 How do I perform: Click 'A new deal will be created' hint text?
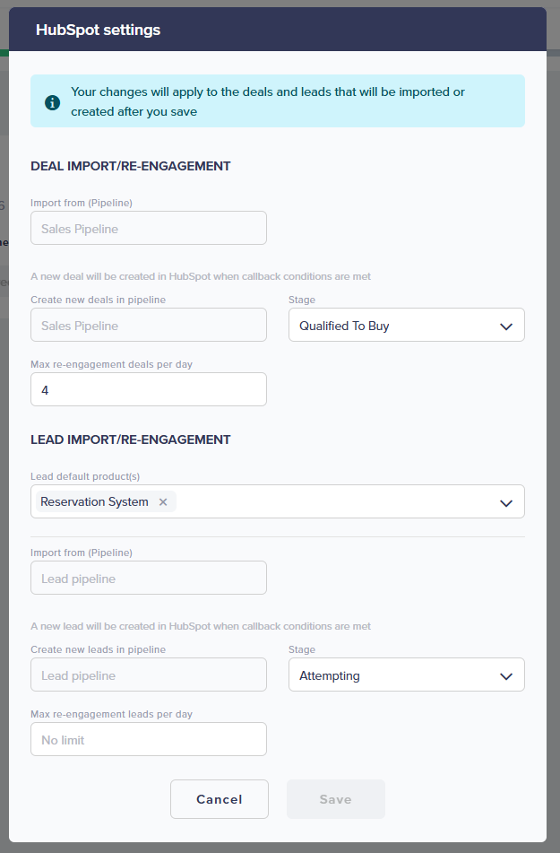point(201,276)
